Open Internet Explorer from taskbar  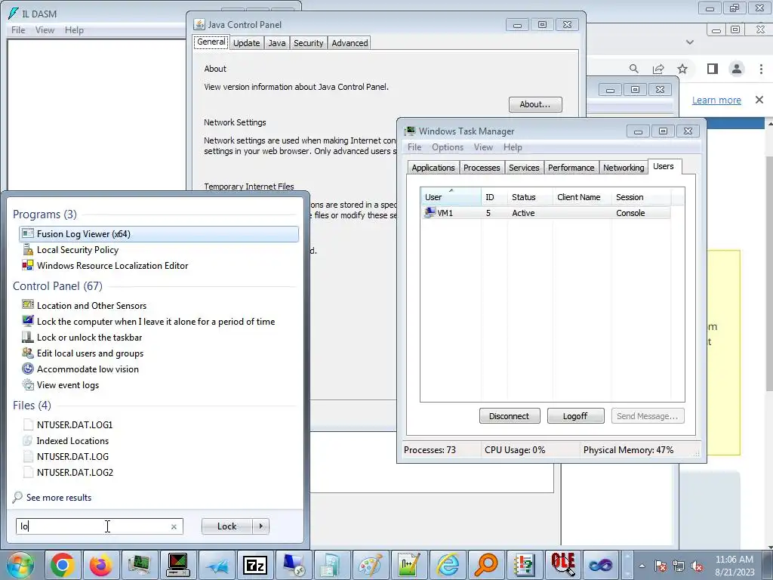point(448,565)
